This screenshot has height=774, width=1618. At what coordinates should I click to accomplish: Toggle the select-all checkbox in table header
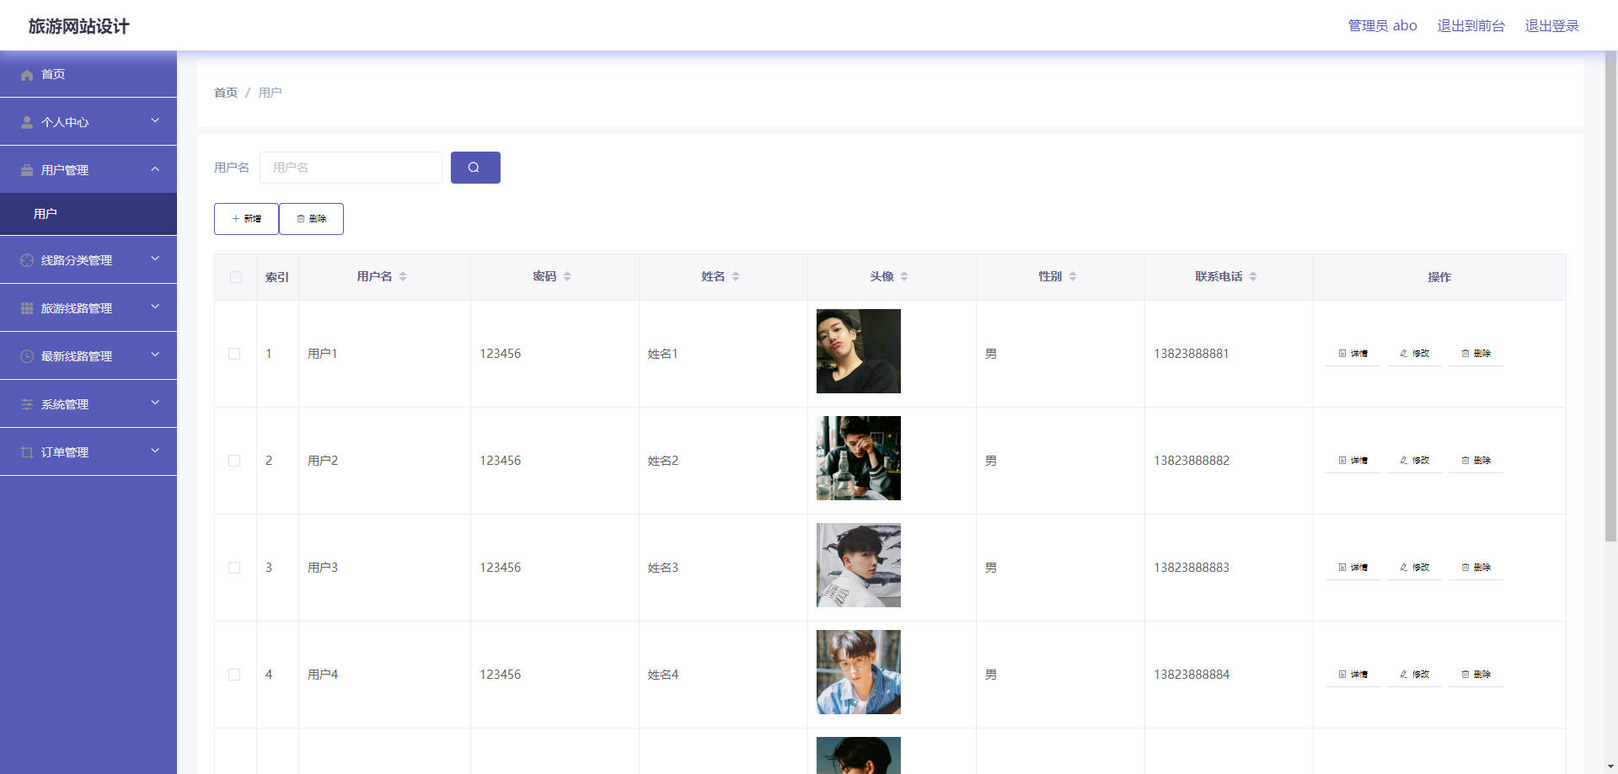236,277
